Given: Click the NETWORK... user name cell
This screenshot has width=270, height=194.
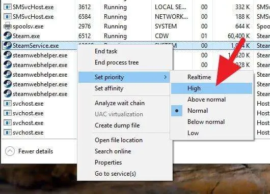Looking at the screenshot, I should 172,17.
